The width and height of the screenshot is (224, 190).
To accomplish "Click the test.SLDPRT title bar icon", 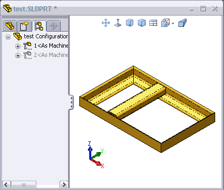I will 7,8.
